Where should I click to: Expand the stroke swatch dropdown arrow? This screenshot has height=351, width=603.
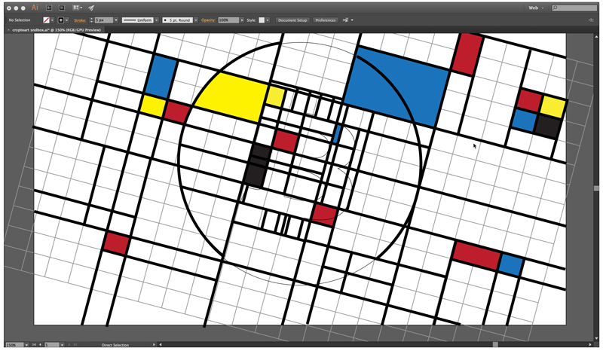tap(66, 20)
